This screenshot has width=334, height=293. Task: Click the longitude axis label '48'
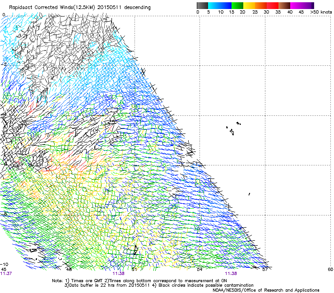(69, 270)
